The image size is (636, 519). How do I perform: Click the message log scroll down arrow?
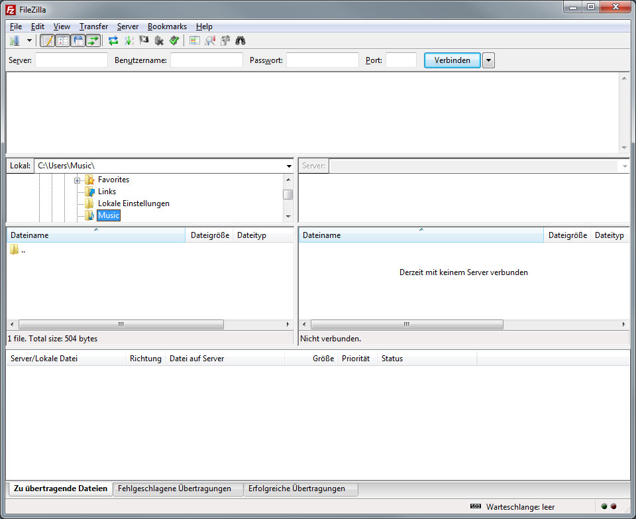(624, 148)
